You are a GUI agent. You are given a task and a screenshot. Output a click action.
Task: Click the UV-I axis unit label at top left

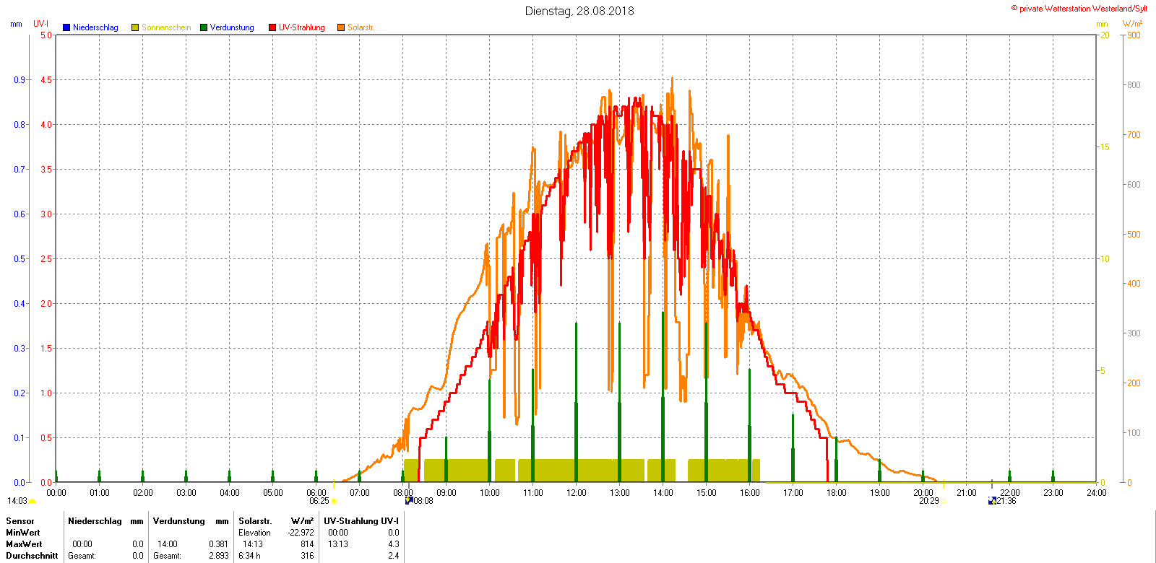[41, 24]
